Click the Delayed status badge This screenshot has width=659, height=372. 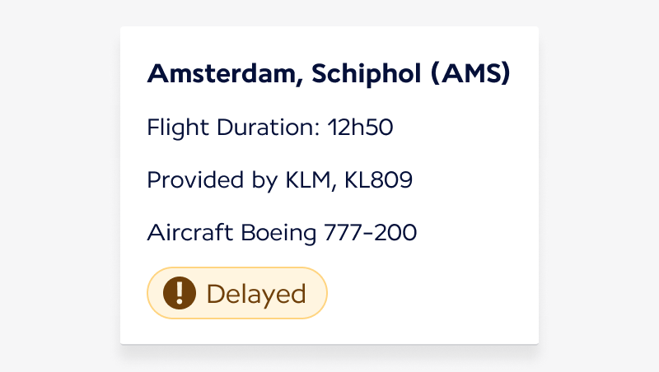(237, 293)
